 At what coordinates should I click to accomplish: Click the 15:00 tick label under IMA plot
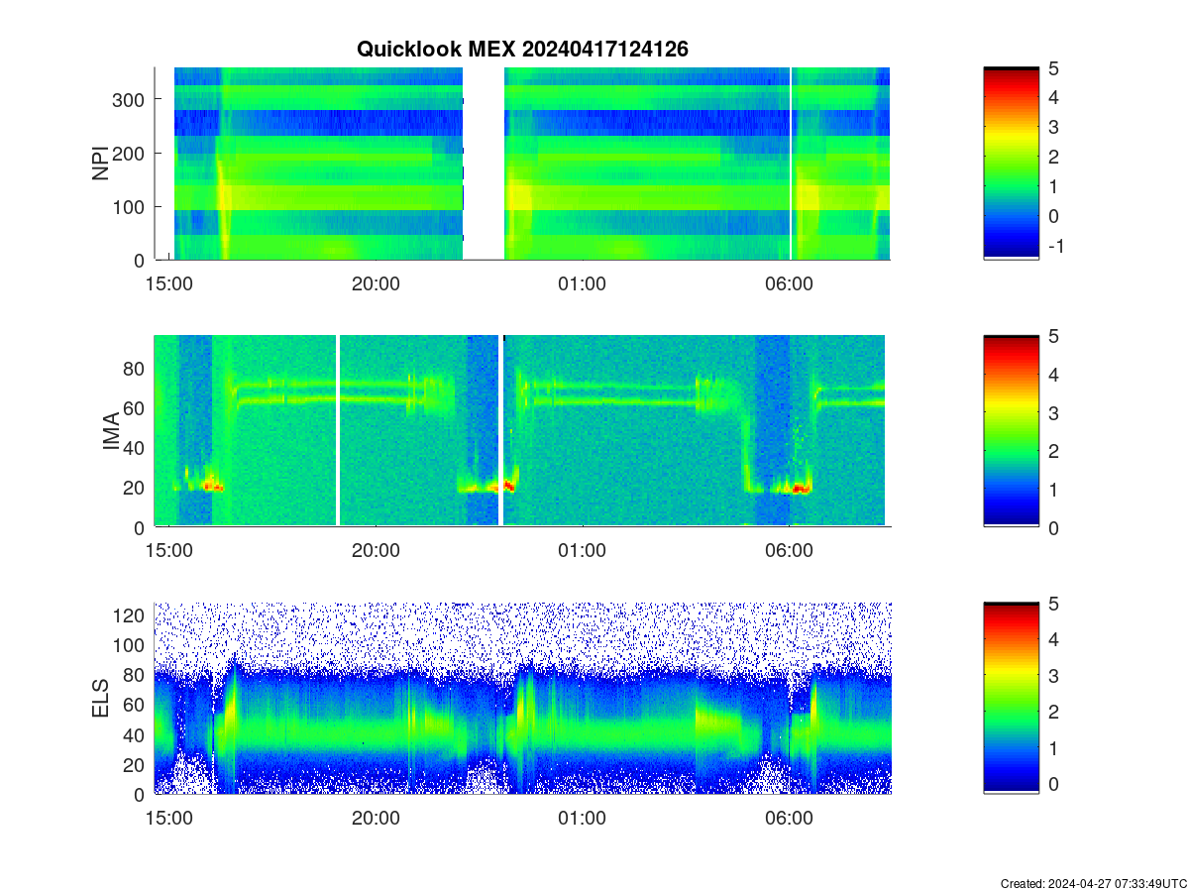169,551
